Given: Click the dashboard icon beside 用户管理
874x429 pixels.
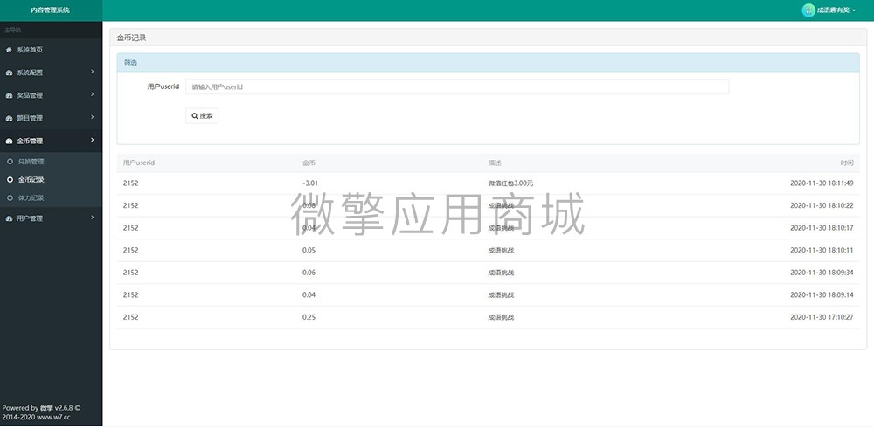Looking at the screenshot, I should pyautogui.click(x=9, y=218).
